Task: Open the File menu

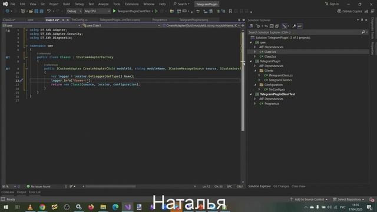Action: point(13,4)
